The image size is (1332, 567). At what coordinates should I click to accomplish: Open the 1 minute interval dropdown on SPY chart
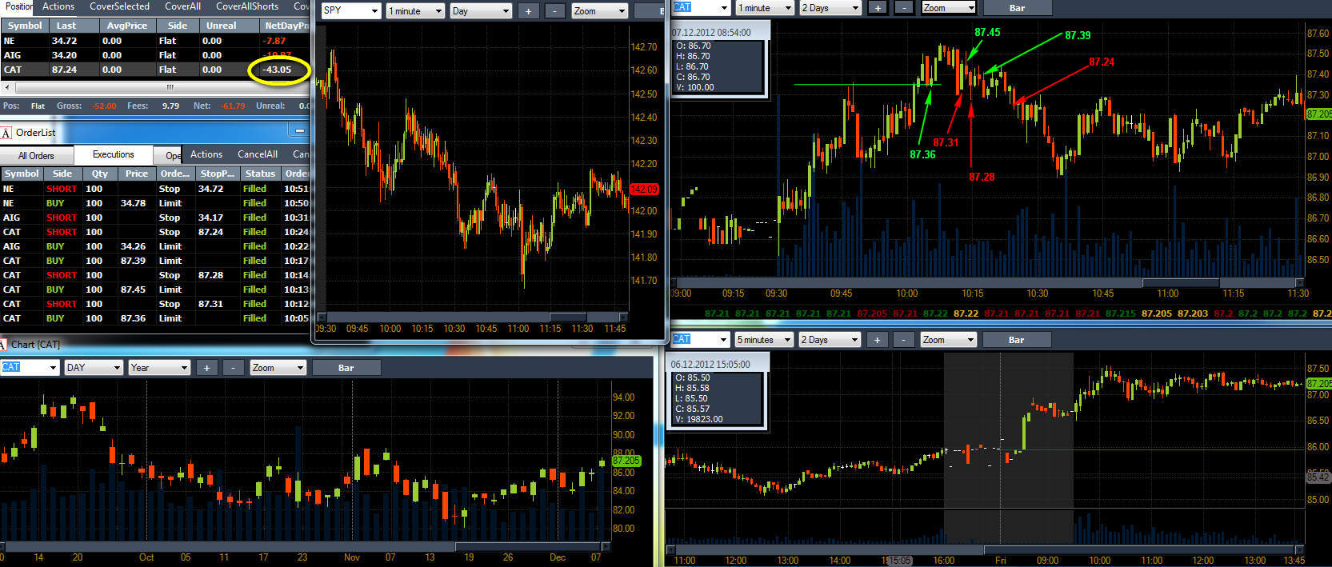tap(415, 11)
